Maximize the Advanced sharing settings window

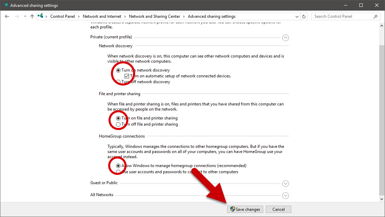[361, 5]
